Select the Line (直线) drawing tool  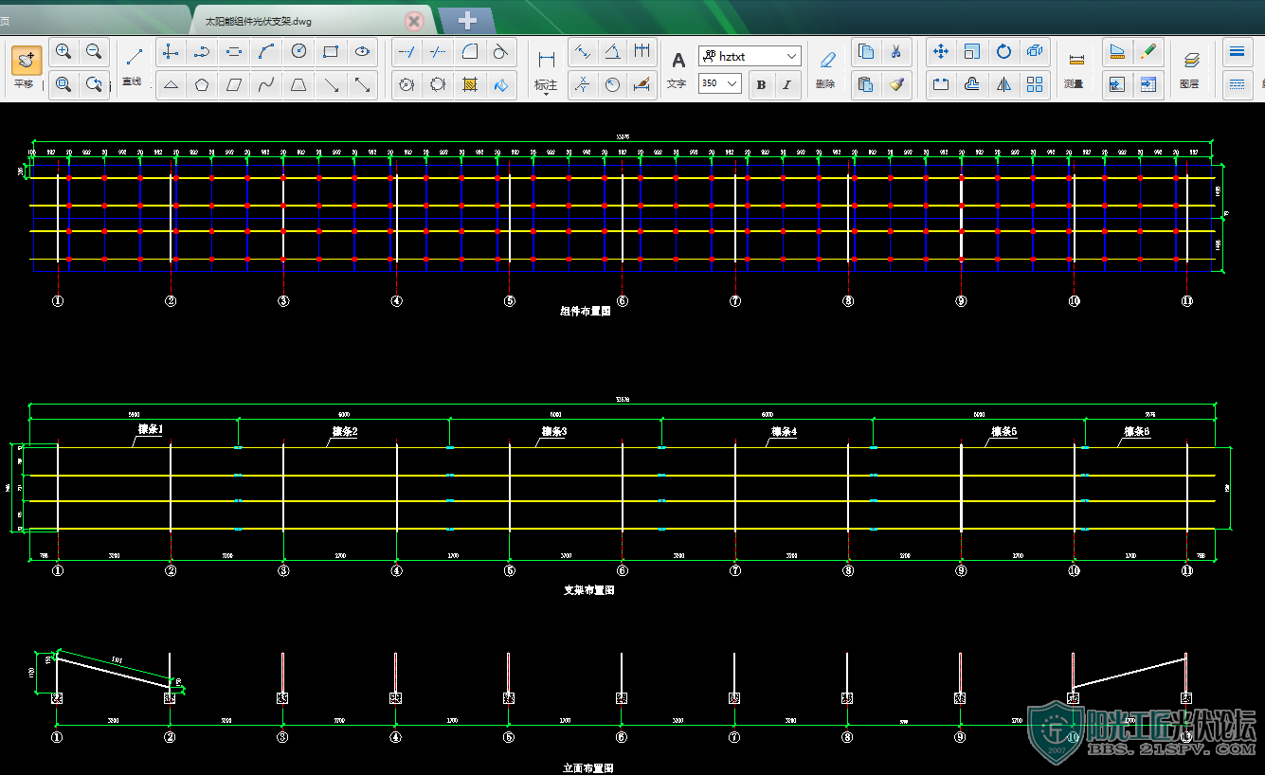134,65
